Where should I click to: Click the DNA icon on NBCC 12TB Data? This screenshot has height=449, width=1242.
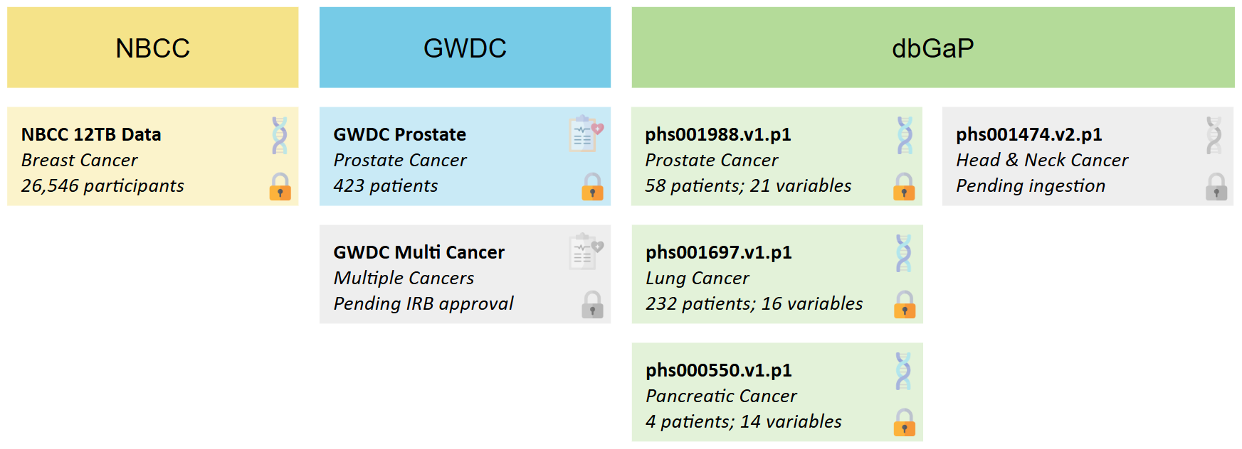280,135
